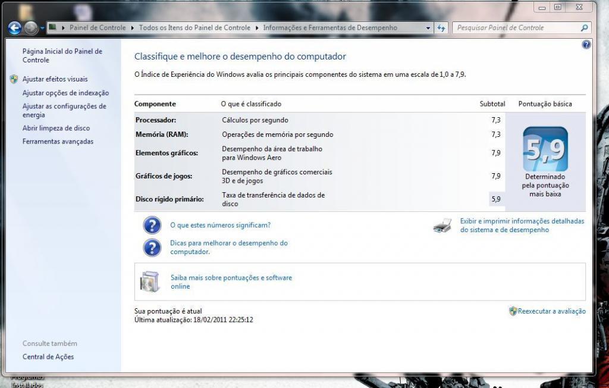This screenshot has height=388, width=609.
Task: Expand arrow before Painel de Controle breadcrumb
Action: 63,28
